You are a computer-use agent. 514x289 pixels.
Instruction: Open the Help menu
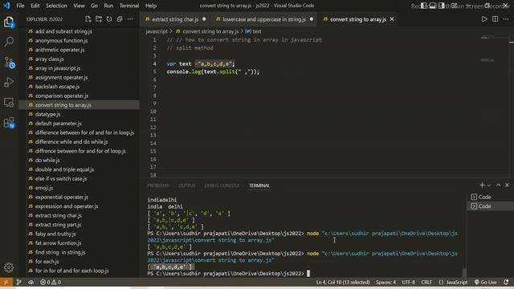151,6
